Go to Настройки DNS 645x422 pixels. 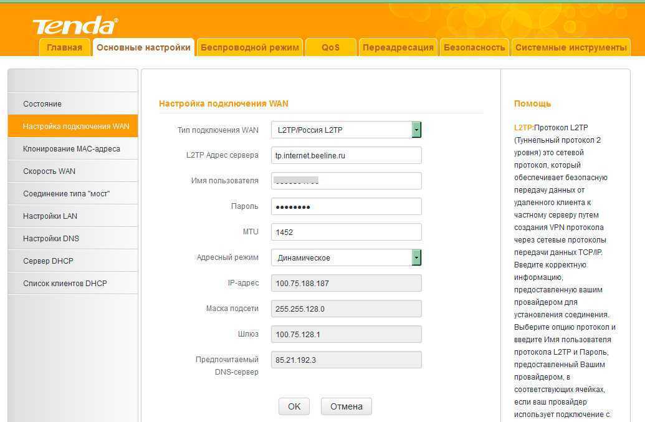click(73, 238)
